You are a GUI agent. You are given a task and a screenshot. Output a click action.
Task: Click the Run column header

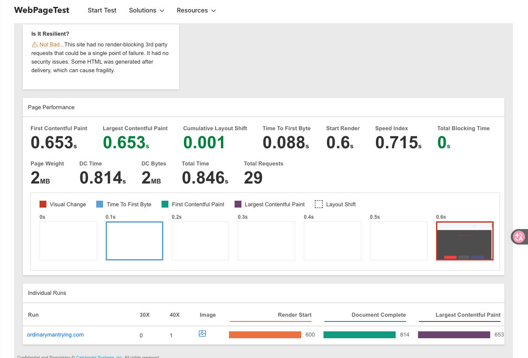tap(33, 315)
